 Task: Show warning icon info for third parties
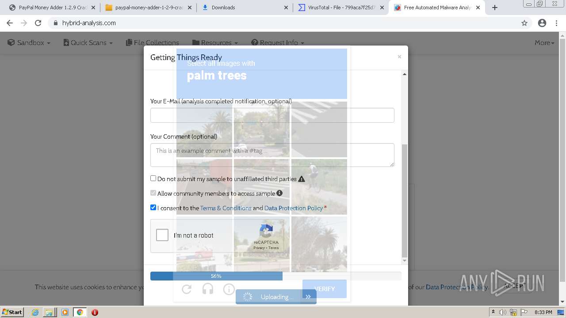pos(302,179)
